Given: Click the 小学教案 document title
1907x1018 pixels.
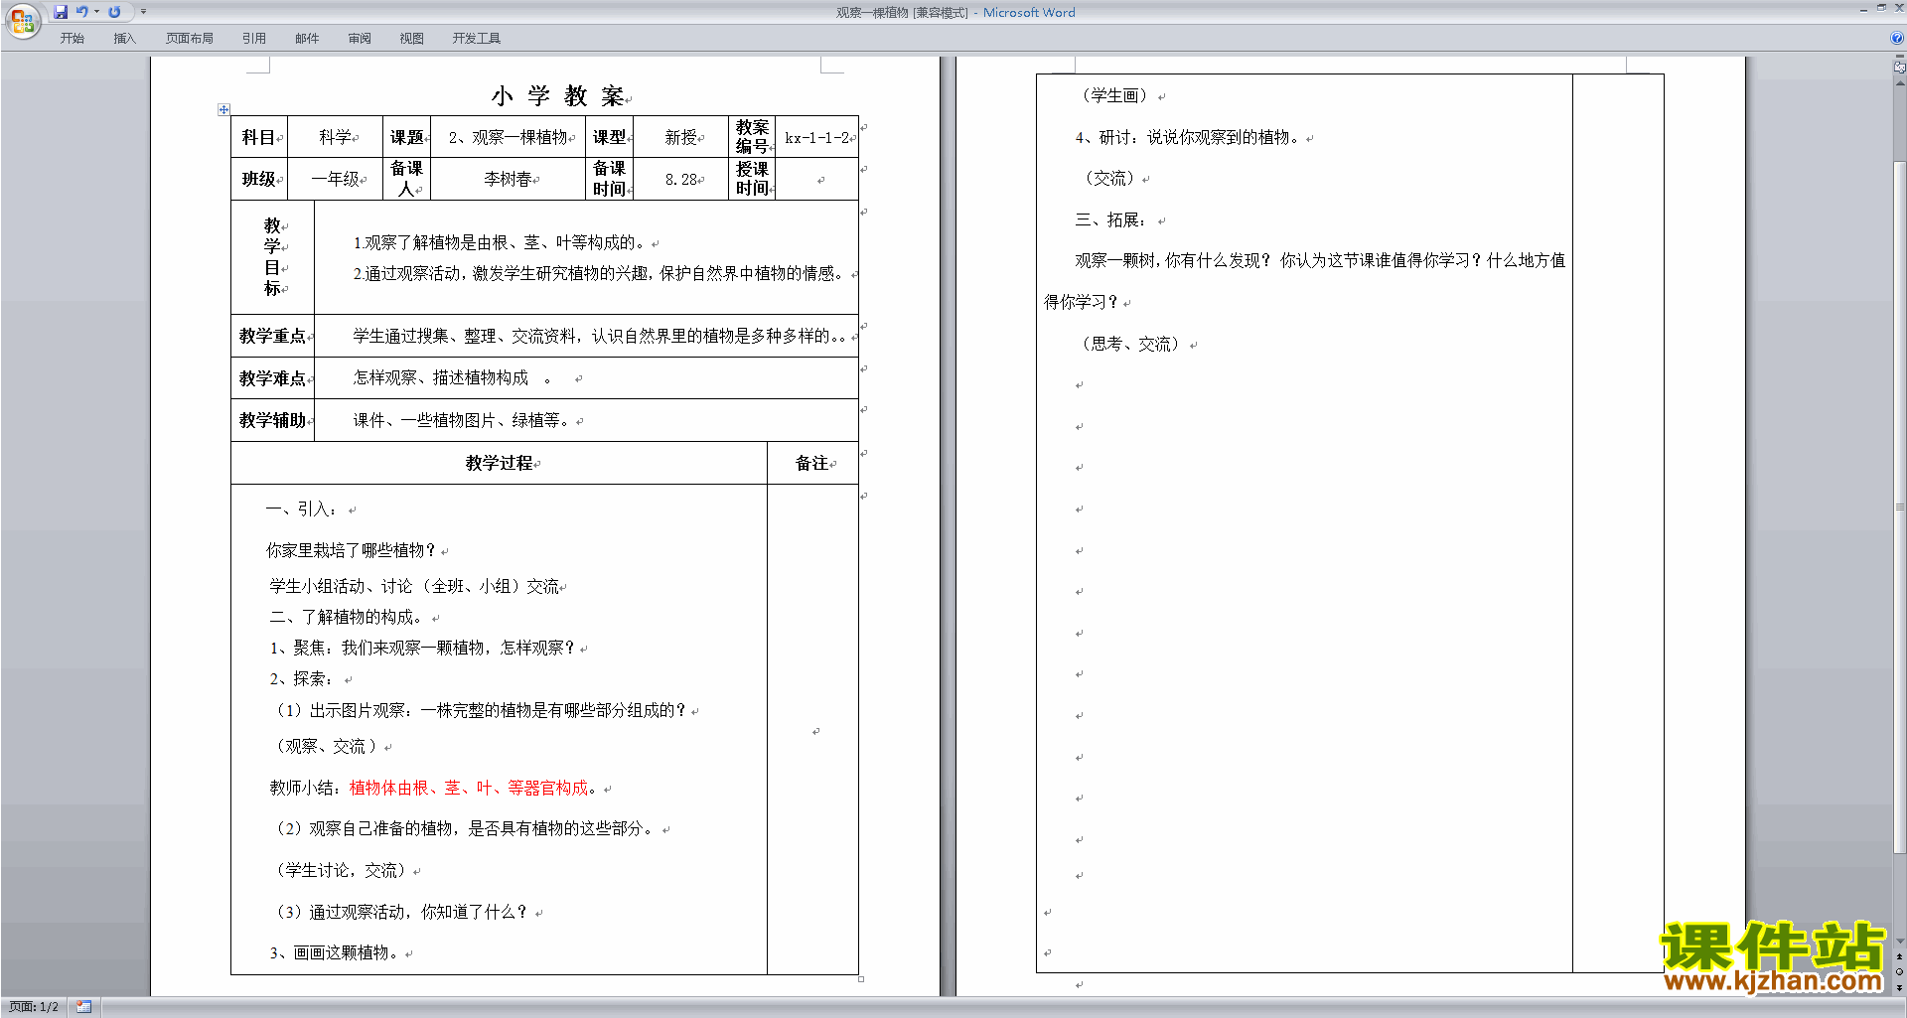Looking at the screenshot, I should (557, 96).
